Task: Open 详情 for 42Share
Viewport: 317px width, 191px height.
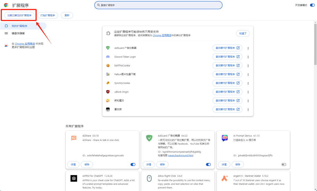Action: (x=73, y=165)
